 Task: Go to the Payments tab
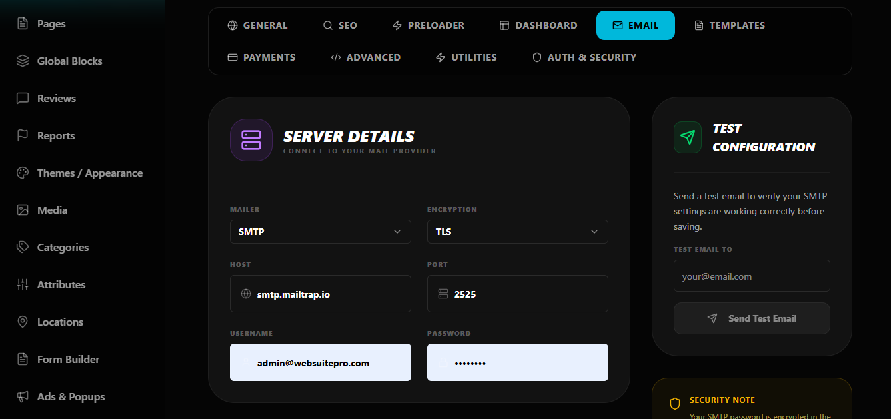pyautogui.click(x=261, y=57)
